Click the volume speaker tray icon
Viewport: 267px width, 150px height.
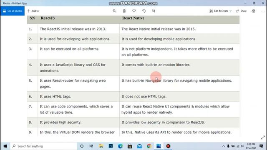(242, 146)
